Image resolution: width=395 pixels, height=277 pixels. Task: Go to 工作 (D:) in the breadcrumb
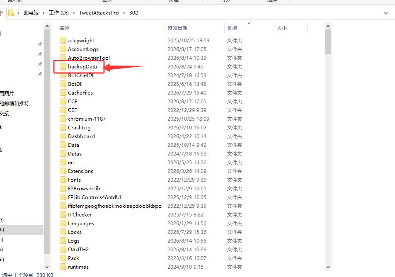(x=59, y=13)
